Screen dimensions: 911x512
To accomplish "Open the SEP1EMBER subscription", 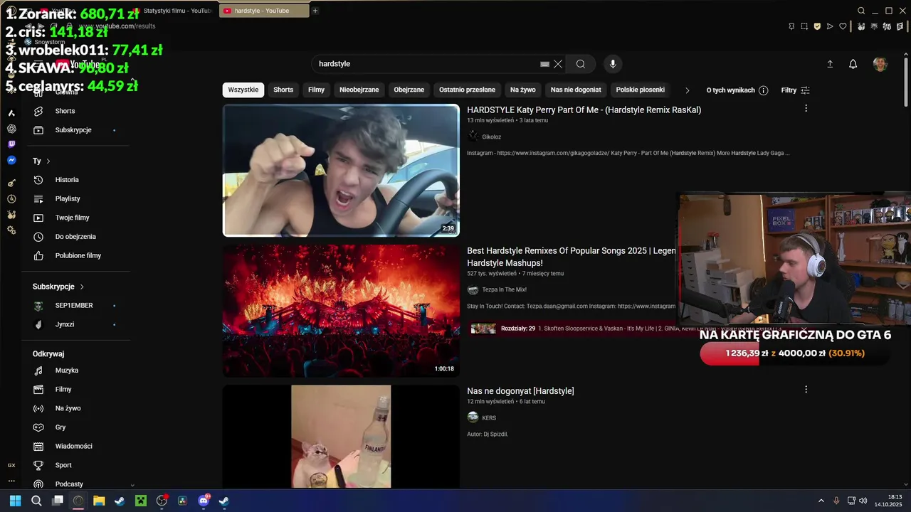I will [x=74, y=305].
